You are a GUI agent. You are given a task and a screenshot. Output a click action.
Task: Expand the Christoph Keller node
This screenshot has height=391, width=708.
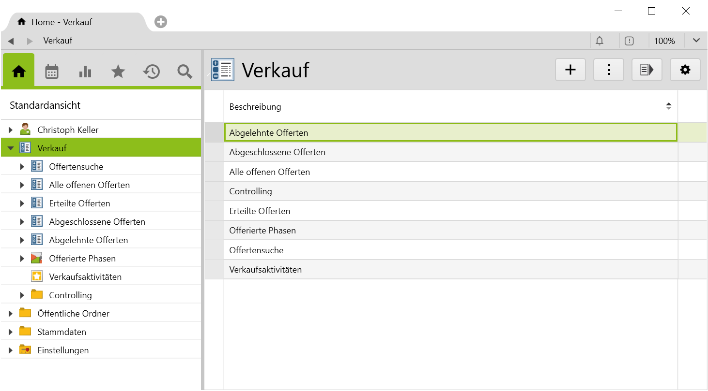point(11,130)
